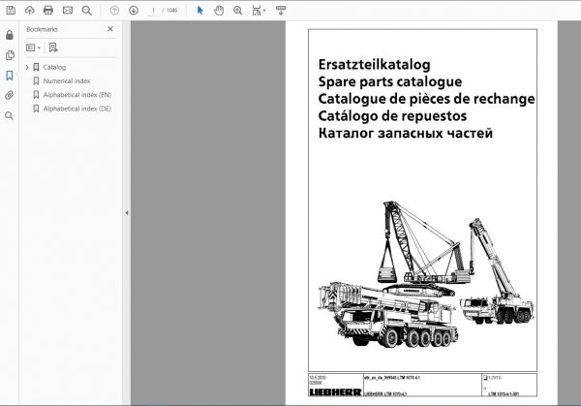
Task: Jump to Alphabetical index (EN) bookmark
Action: (x=77, y=95)
